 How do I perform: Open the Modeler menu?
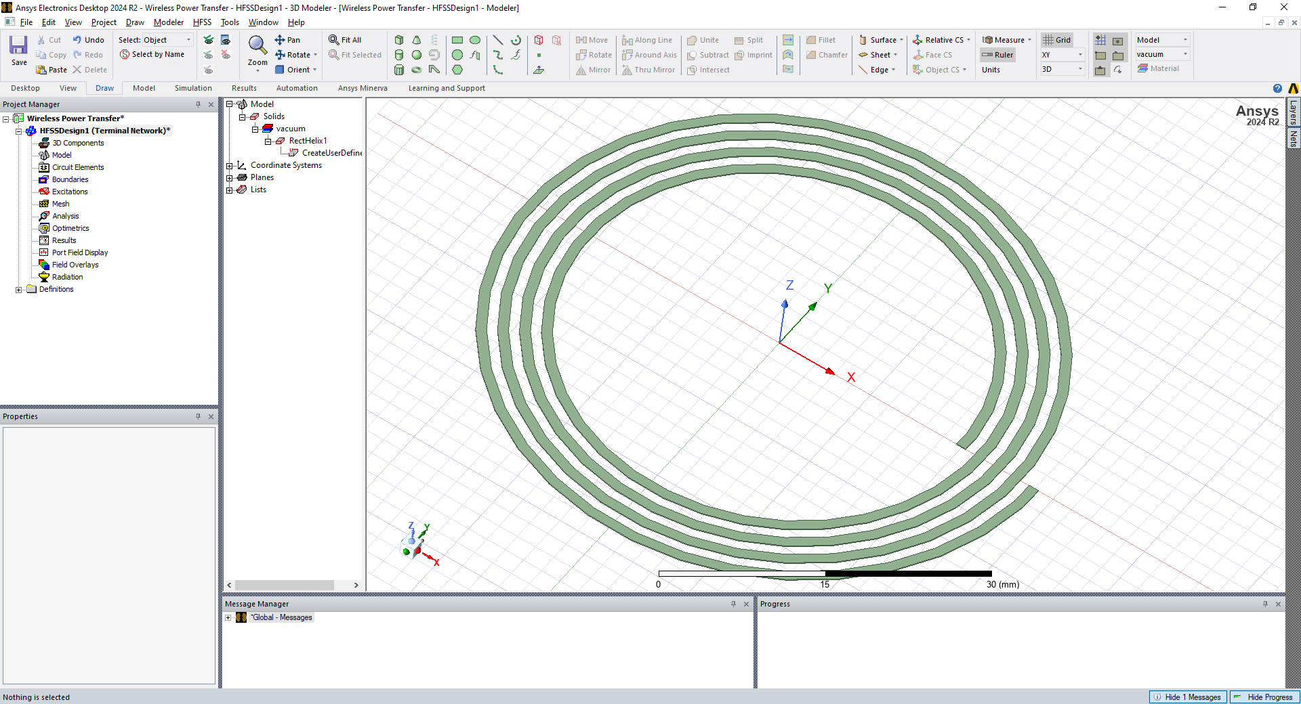tap(168, 22)
